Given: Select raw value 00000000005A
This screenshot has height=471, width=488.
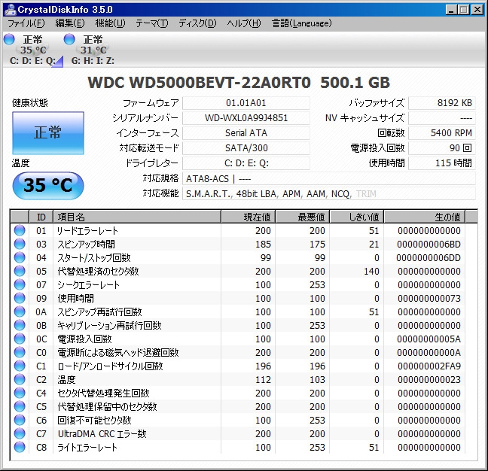Looking at the screenshot, I should click(x=429, y=339).
